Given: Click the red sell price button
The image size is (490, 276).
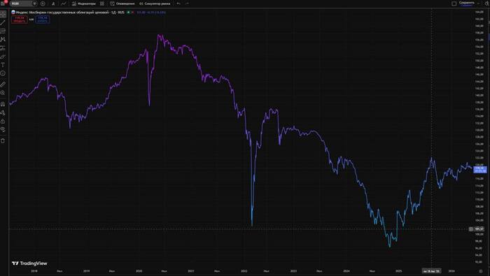Looking at the screenshot, I should pyautogui.click(x=20, y=20).
